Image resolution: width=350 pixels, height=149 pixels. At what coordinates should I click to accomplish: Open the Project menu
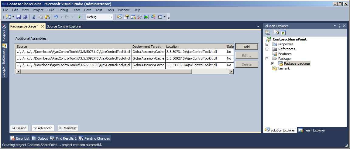38,10
